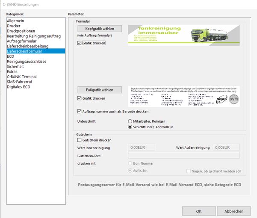Disable Auftragsnummer auch als Barcode drucken
The image size is (257, 218).
click(80, 111)
